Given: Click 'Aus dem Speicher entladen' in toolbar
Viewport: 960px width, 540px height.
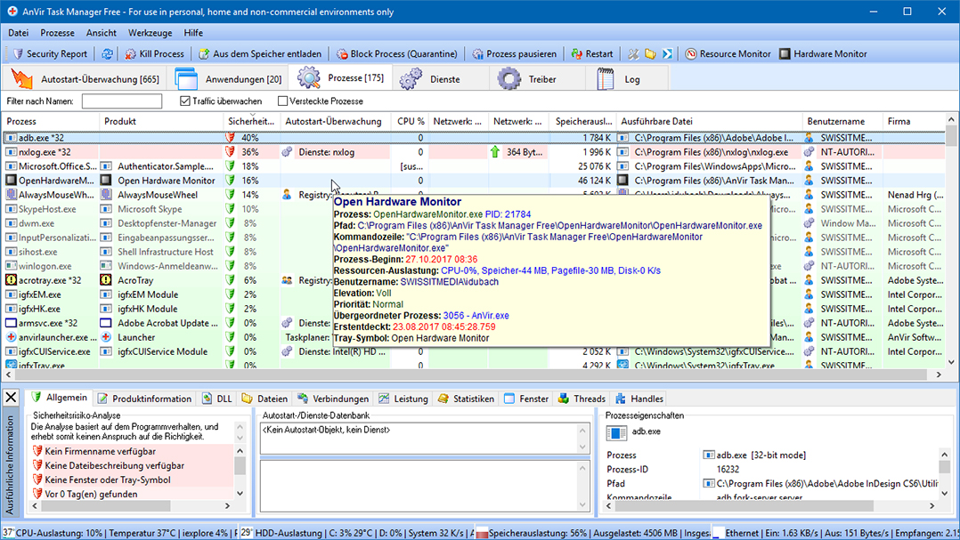Looking at the screenshot, I should (x=260, y=53).
